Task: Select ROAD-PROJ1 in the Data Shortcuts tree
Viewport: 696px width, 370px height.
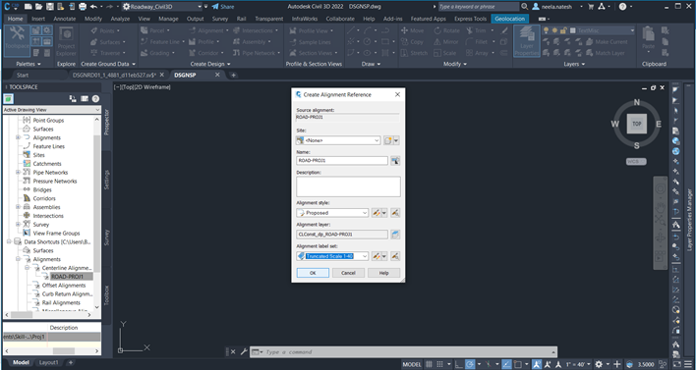Action: 67,277
